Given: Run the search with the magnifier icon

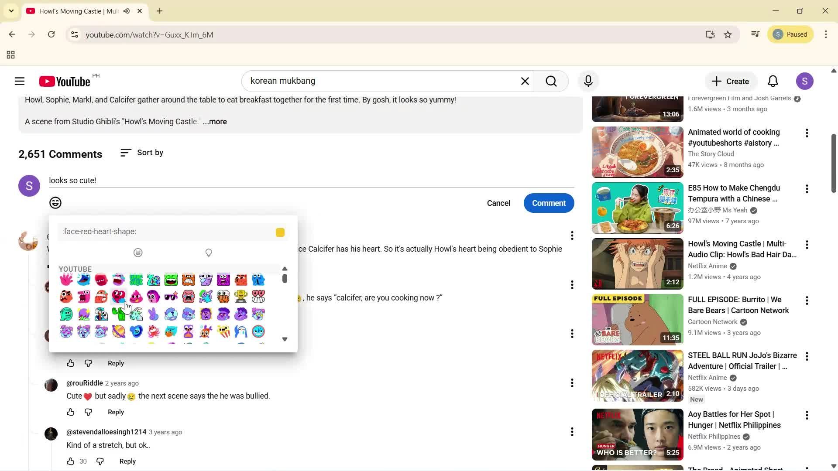Looking at the screenshot, I should 551,81.
